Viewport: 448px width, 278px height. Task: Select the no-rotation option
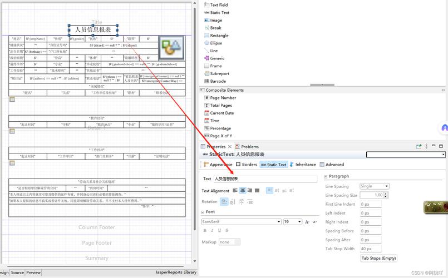point(224,202)
